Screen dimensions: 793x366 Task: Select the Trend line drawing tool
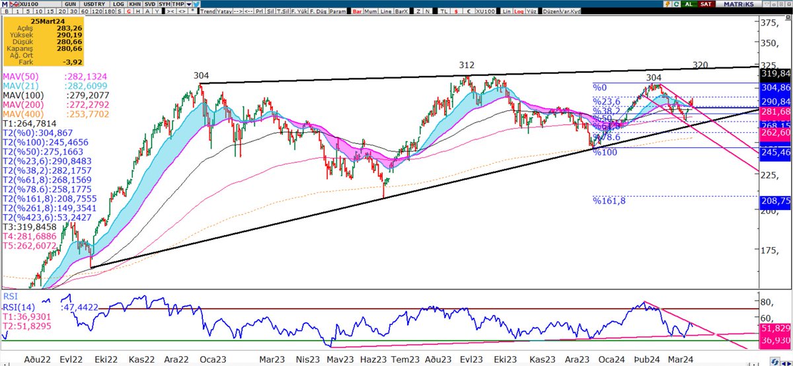point(208,11)
